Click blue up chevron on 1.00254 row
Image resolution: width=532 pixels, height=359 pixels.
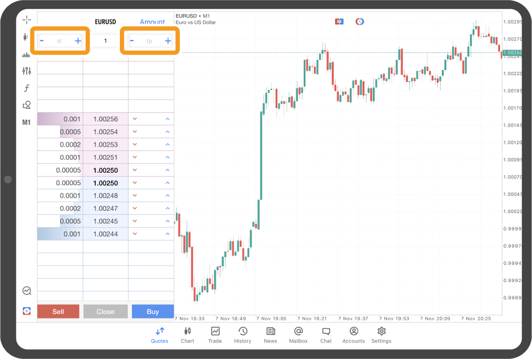(x=167, y=132)
